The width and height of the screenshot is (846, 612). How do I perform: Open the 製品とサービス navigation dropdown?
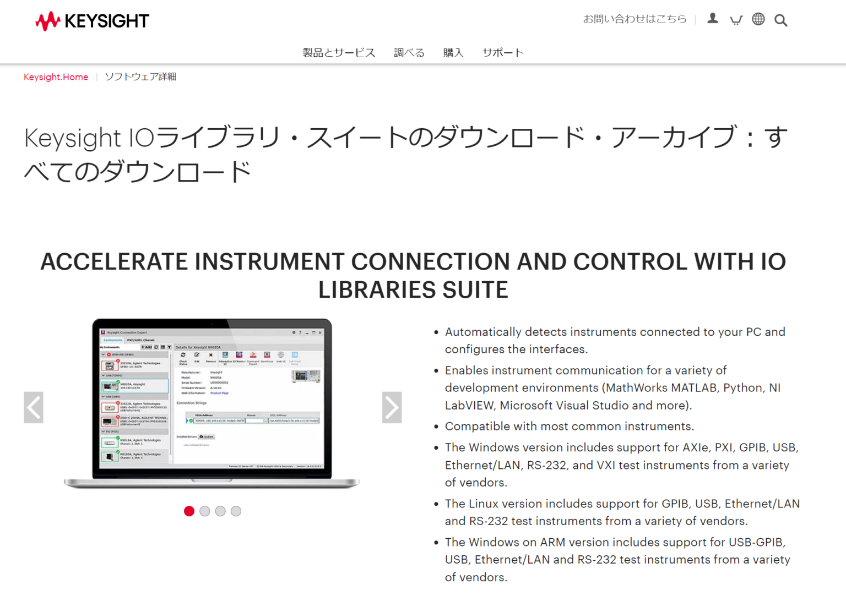[x=338, y=52]
